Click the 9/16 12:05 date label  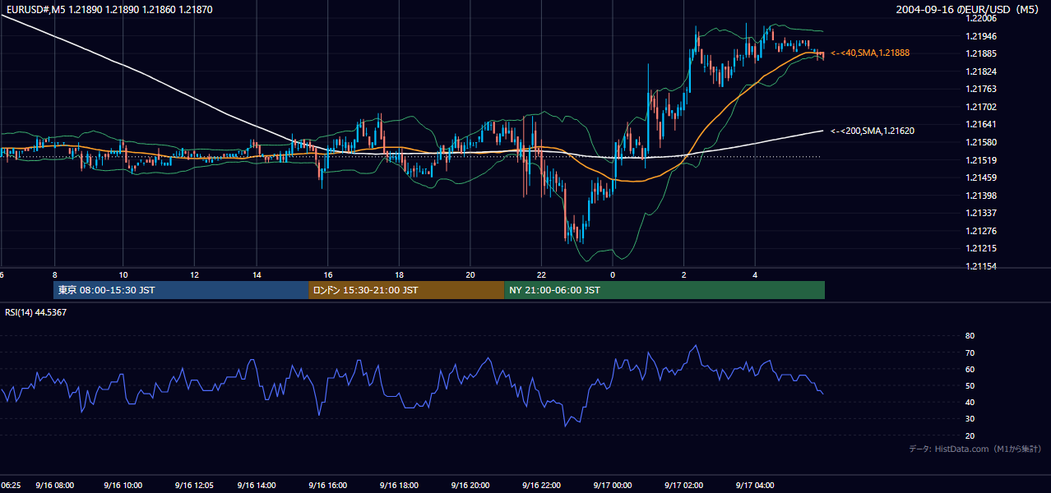194,486
